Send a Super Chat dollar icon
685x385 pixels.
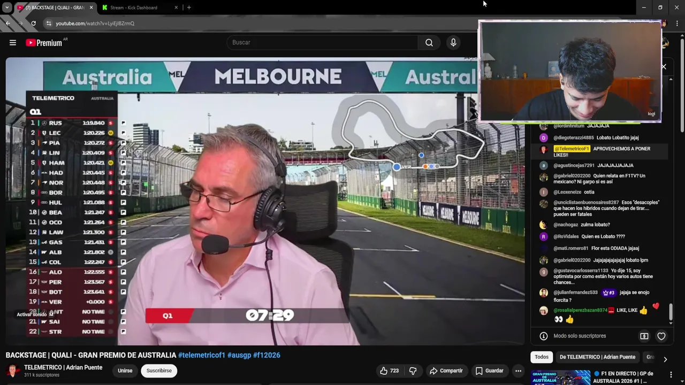[x=644, y=336]
